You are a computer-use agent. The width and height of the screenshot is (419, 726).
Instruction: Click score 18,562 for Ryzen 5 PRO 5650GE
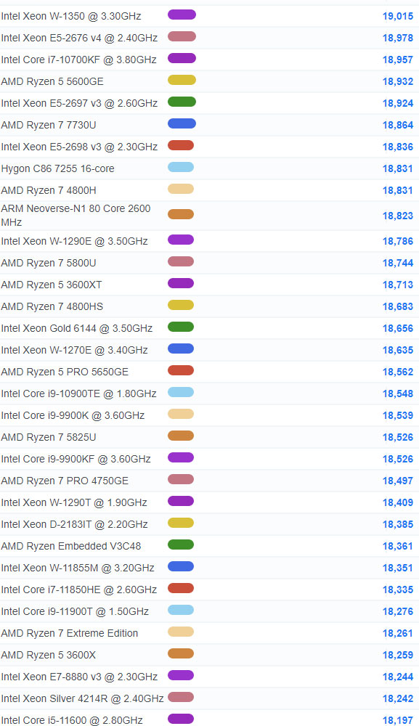tap(398, 372)
